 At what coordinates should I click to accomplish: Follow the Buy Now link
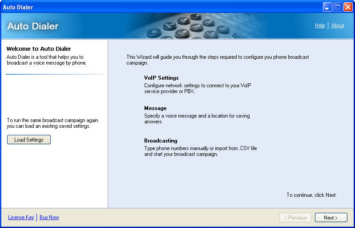(x=49, y=217)
